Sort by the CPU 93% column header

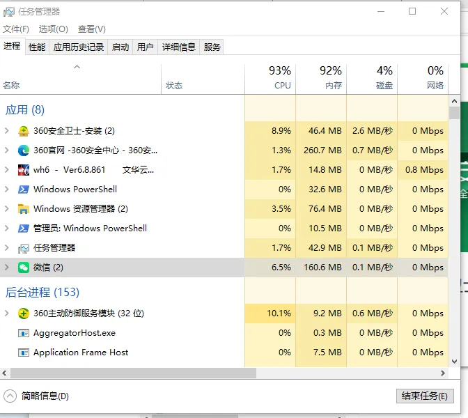click(270, 79)
